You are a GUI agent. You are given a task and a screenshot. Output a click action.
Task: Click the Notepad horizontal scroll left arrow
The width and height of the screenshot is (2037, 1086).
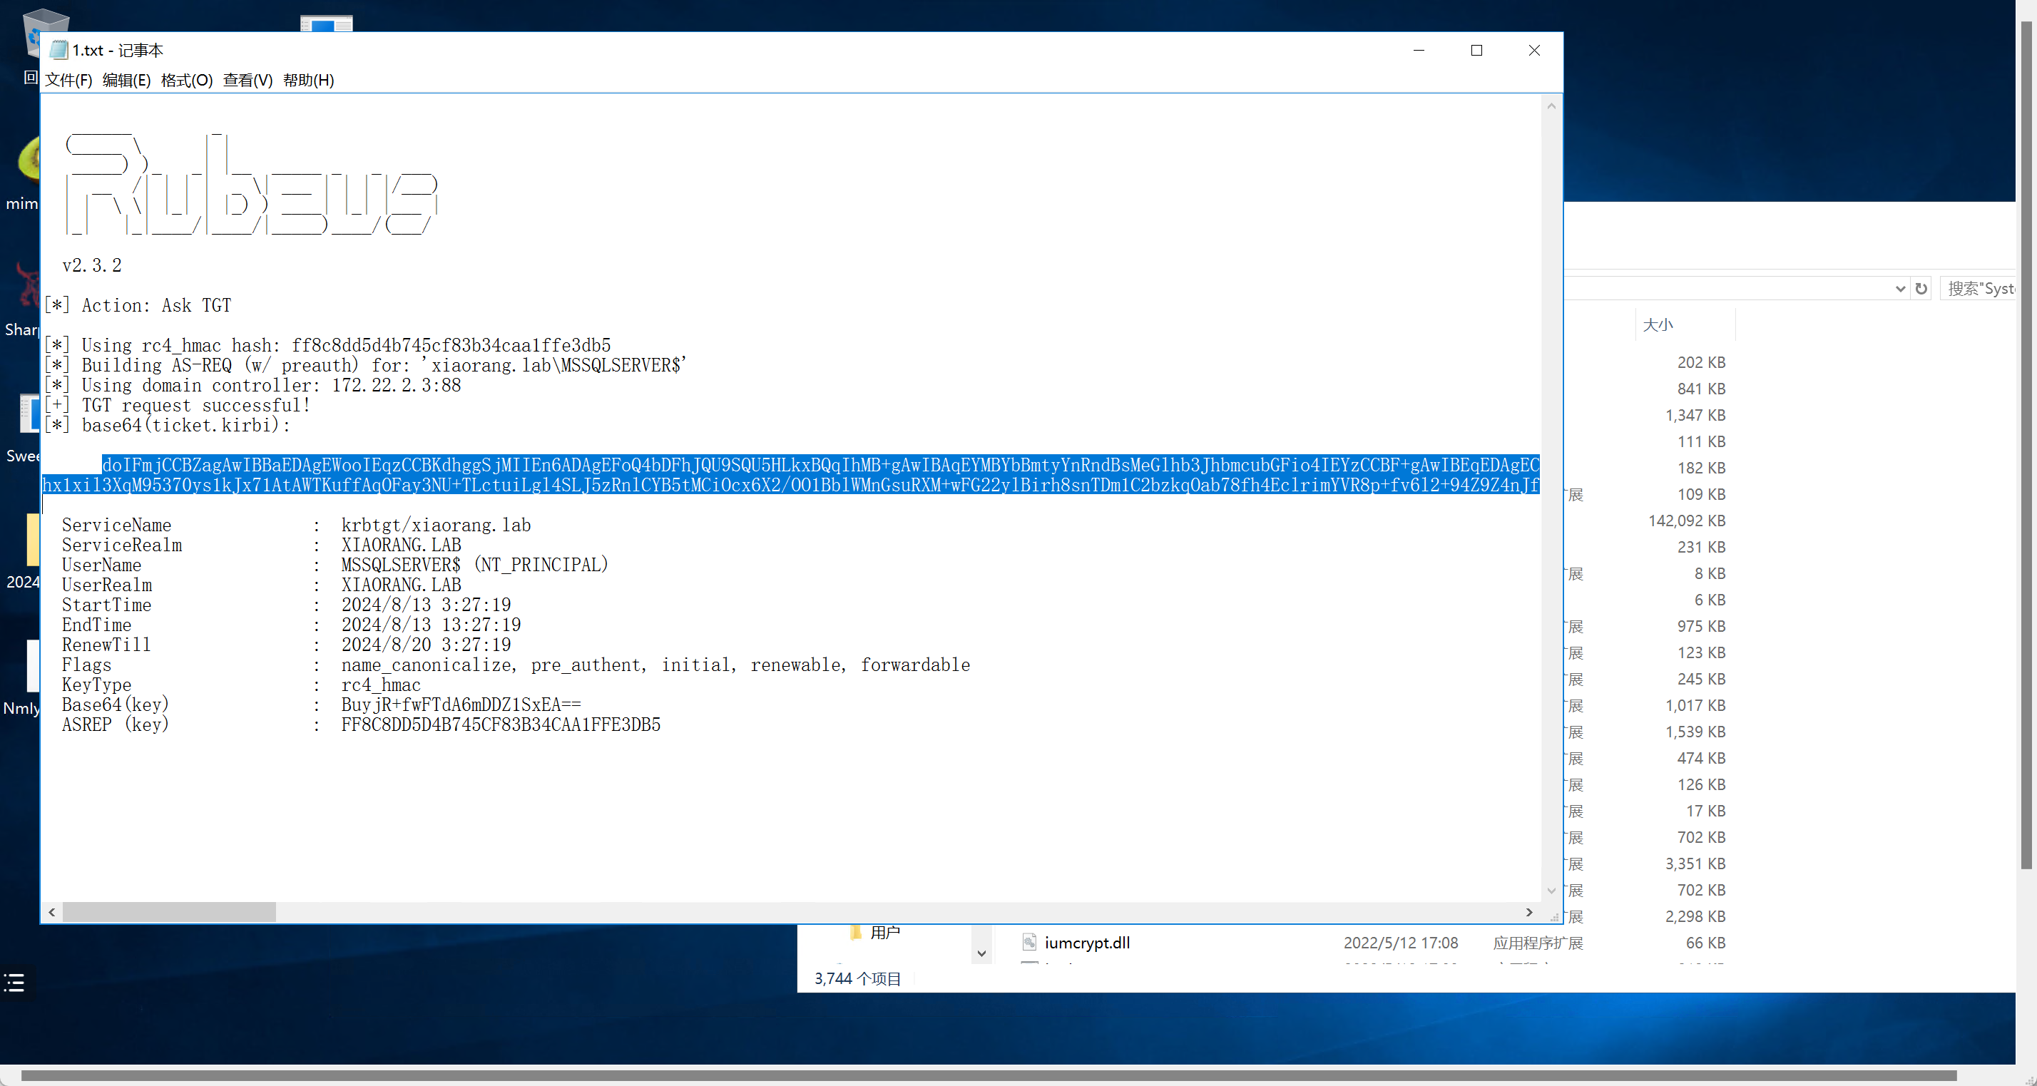coord(51,912)
